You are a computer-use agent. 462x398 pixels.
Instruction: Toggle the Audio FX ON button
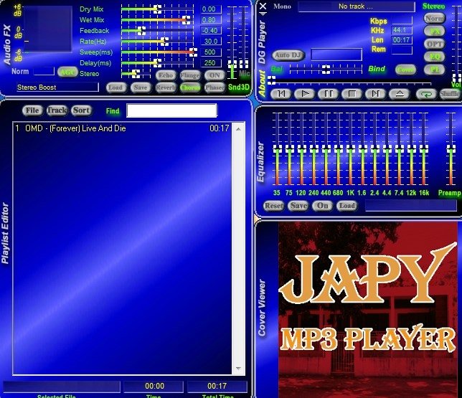[214, 75]
